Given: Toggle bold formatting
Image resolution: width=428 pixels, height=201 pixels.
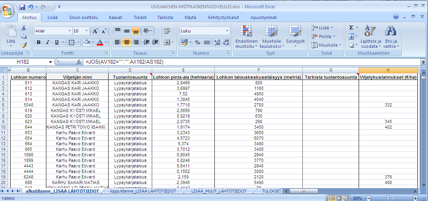Looking at the screenshot, I should (x=39, y=42).
